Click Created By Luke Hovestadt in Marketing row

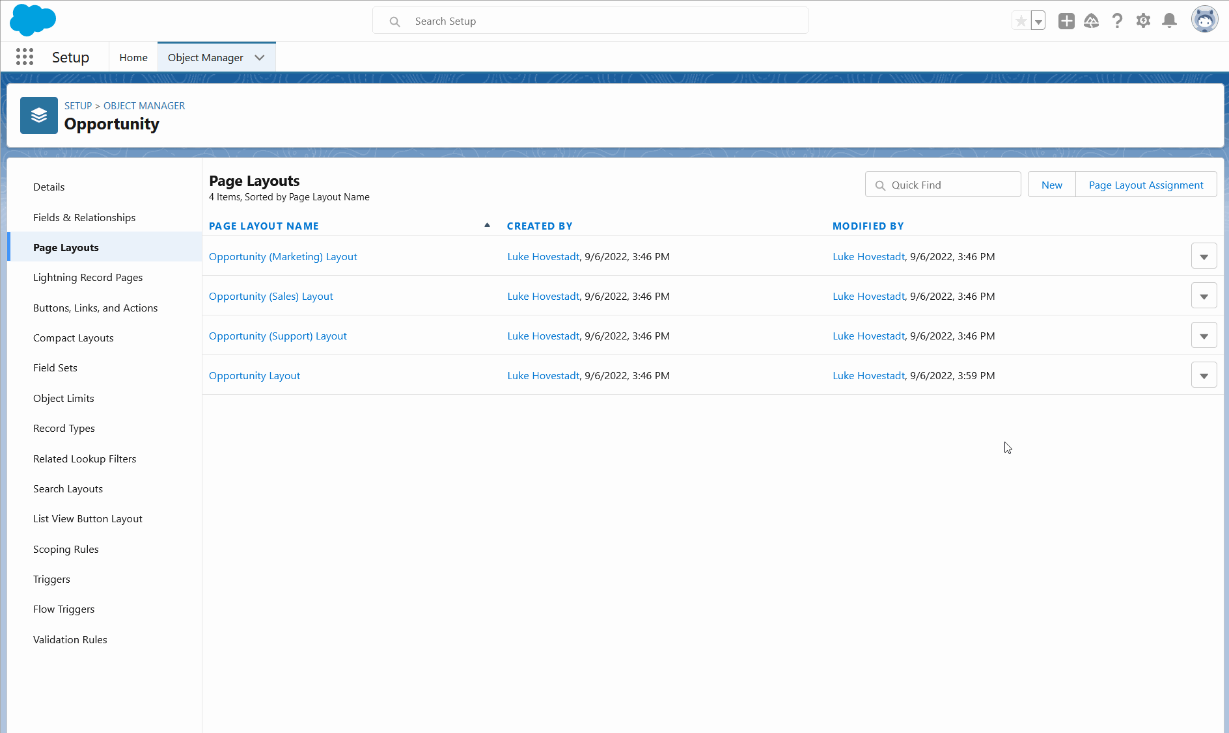click(x=544, y=257)
